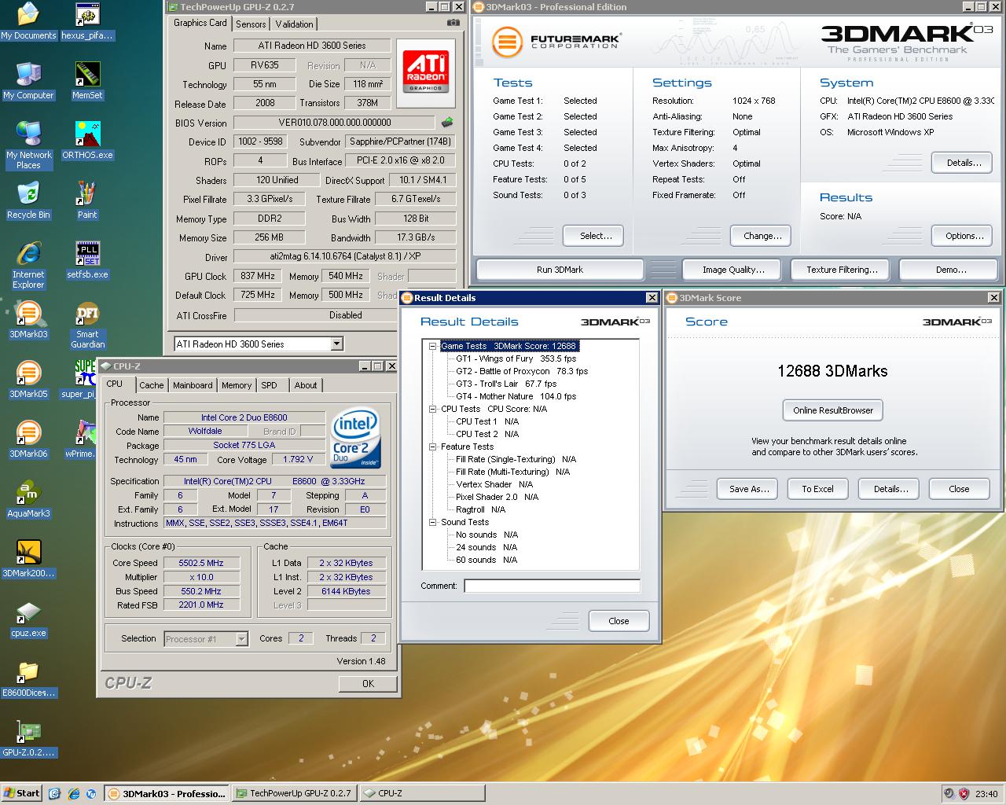Select GT4 - Mother Nature result row
1006x805 pixels.
pyautogui.click(x=516, y=396)
